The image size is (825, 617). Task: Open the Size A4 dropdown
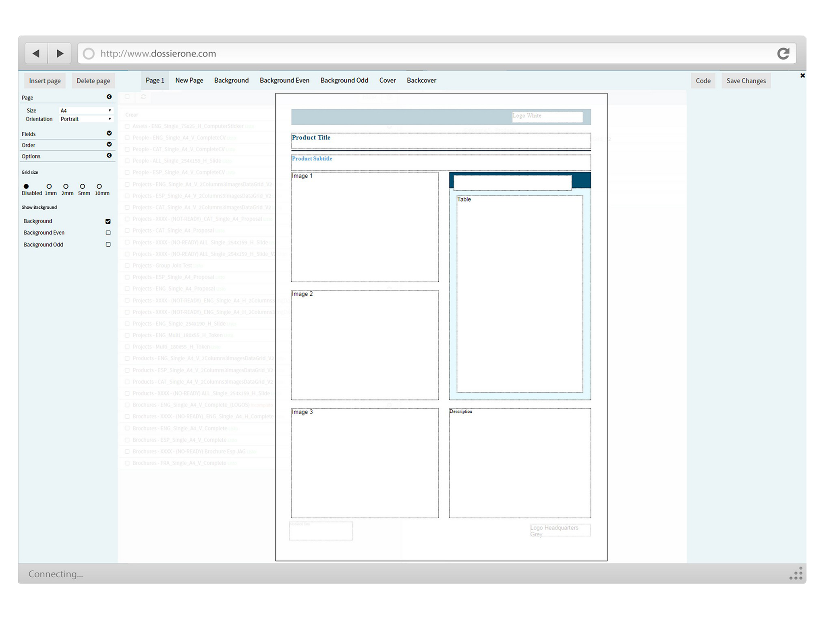click(x=86, y=110)
